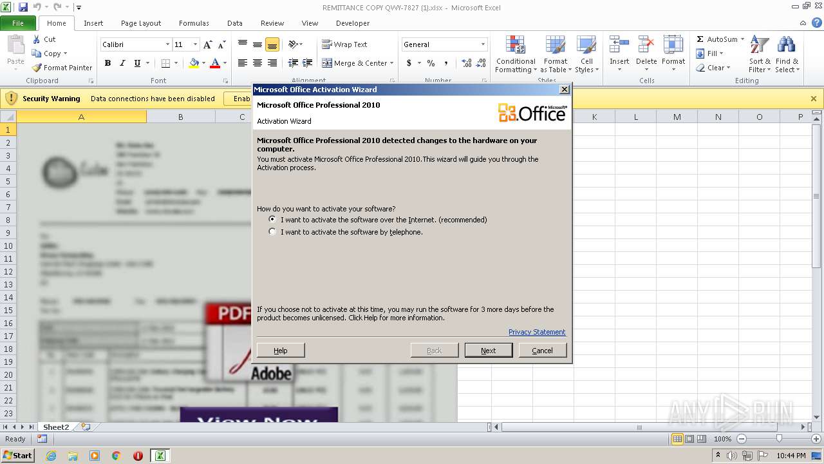The image size is (824, 464).
Task: Click the Percent Style icon
Action: 431,63
